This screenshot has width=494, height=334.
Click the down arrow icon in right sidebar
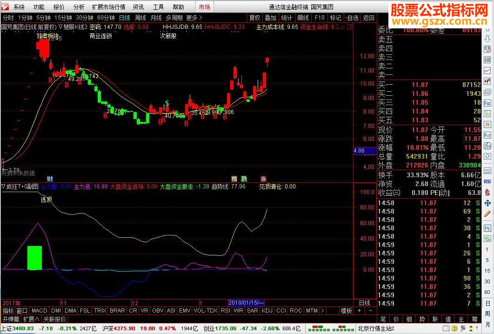click(487, 39)
